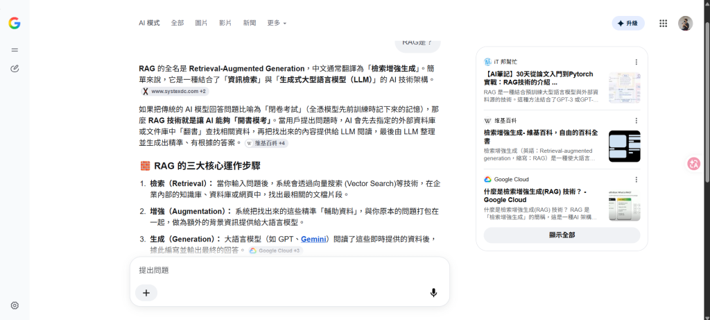
Task: Switch to AI 模式 tab
Action: click(x=149, y=23)
